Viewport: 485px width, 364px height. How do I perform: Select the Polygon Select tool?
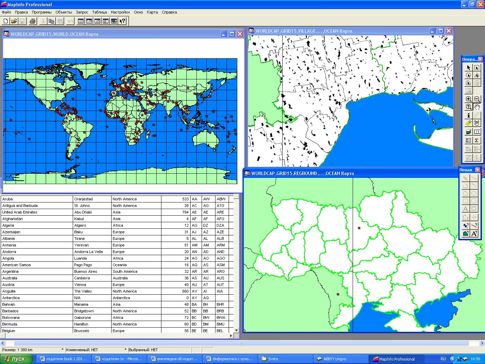(477, 75)
